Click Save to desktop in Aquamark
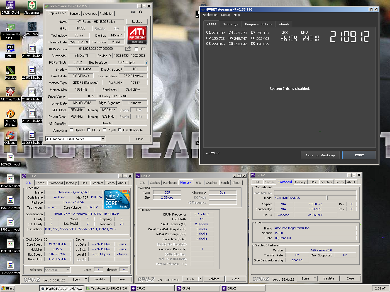Screen dimensions: 390x292 [320, 155]
